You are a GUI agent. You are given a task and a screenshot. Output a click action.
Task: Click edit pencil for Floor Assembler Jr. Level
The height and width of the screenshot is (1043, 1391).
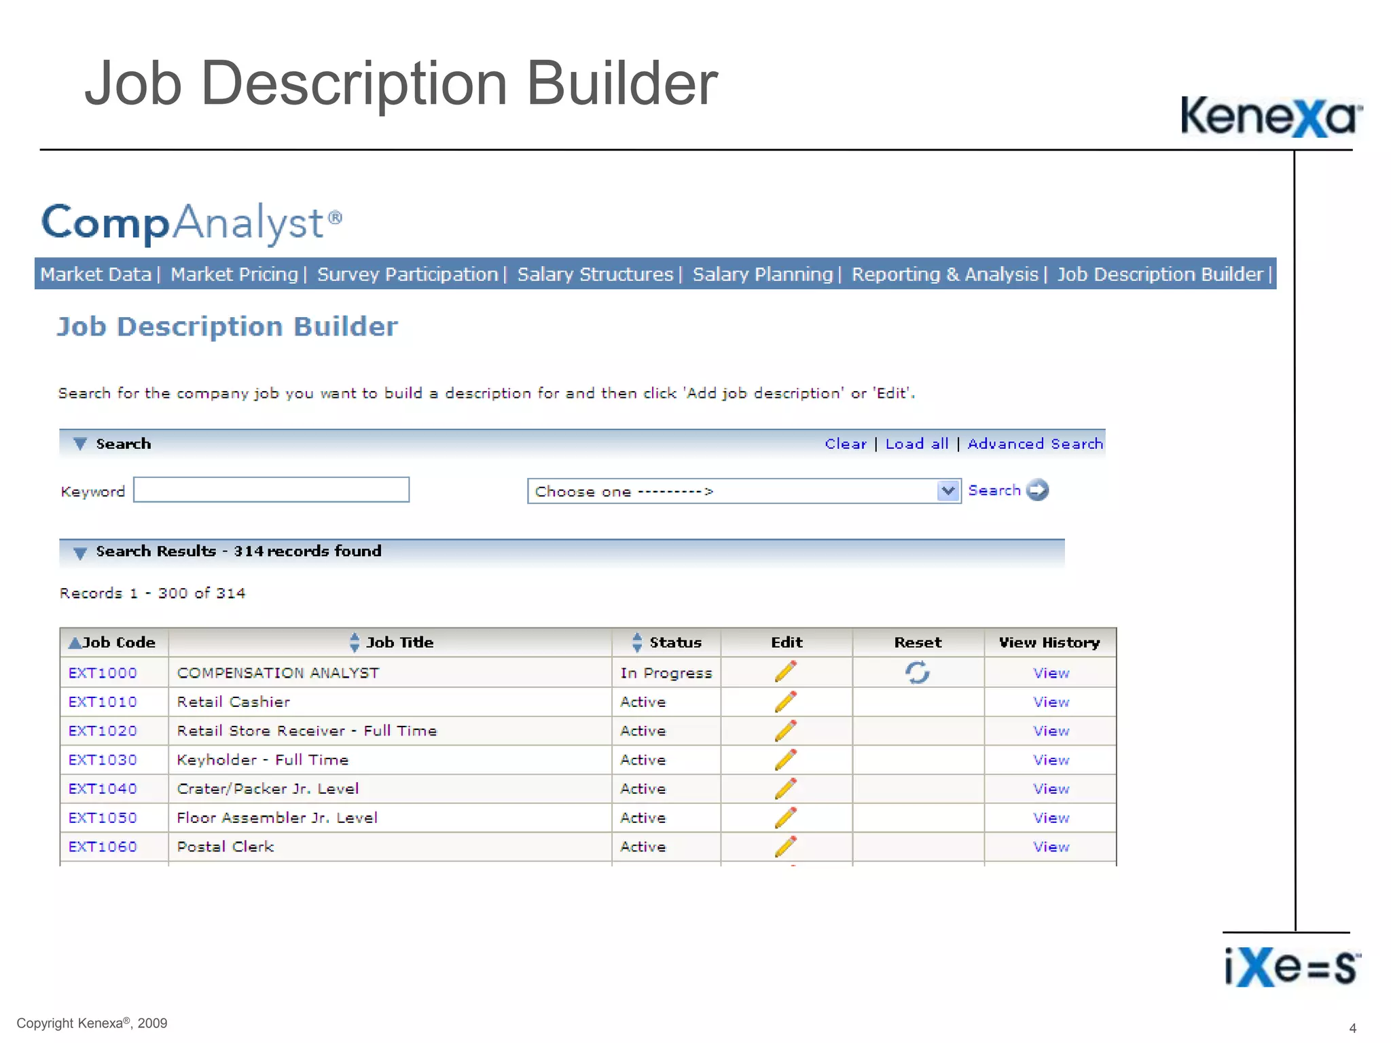[x=785, y=818]
